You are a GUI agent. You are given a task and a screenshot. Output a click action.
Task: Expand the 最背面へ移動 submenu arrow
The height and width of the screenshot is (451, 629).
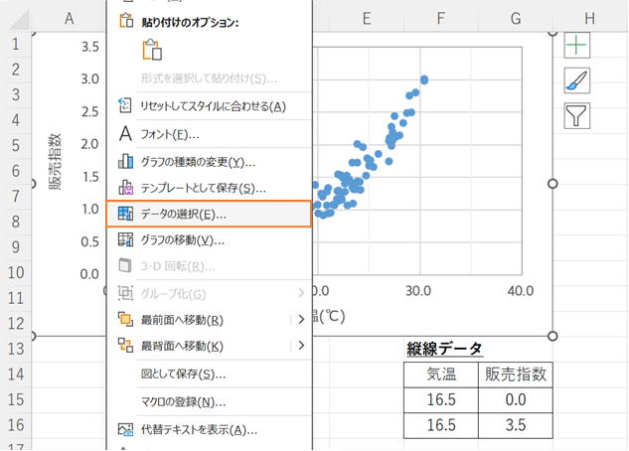[301, 345]
